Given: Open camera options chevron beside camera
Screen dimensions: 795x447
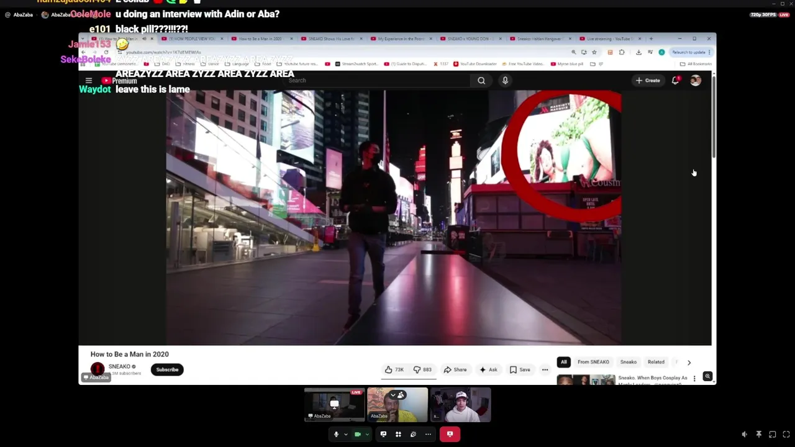Looking at the screenshot, I should 366,435.
